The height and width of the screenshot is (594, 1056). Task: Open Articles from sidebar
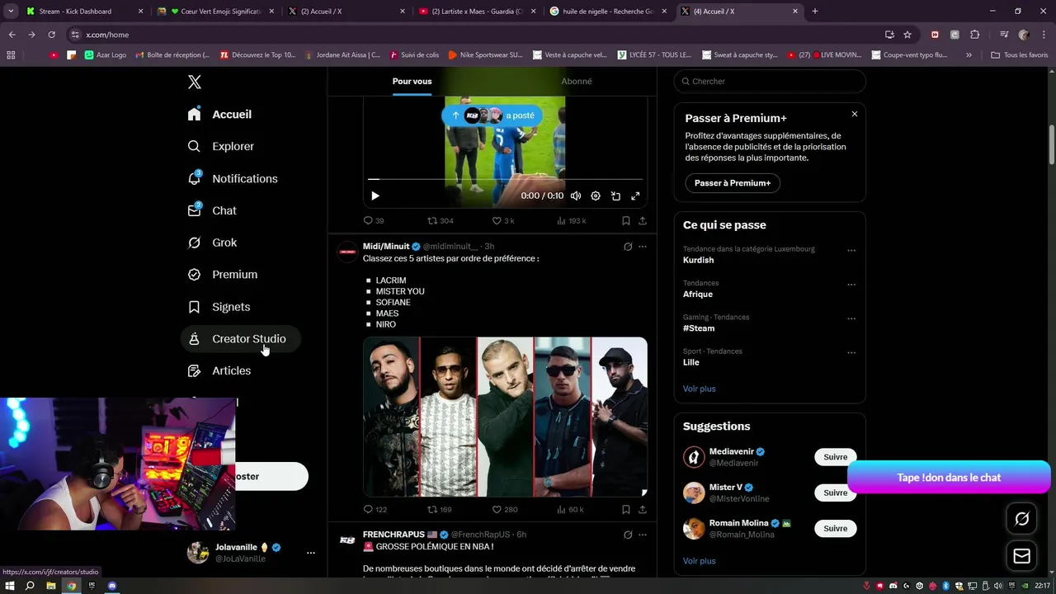tap(219, 370)
